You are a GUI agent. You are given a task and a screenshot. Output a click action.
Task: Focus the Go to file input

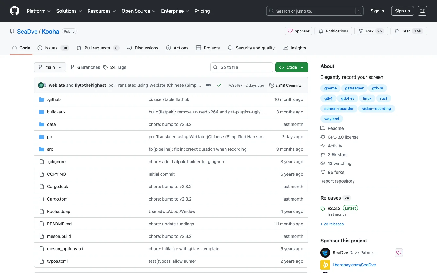(x=242, y=67)
